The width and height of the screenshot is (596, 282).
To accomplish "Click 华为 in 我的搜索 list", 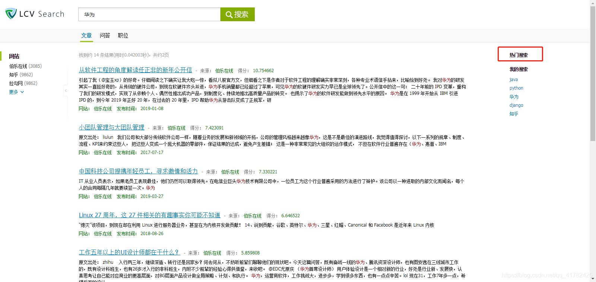I will click(514, 97).
